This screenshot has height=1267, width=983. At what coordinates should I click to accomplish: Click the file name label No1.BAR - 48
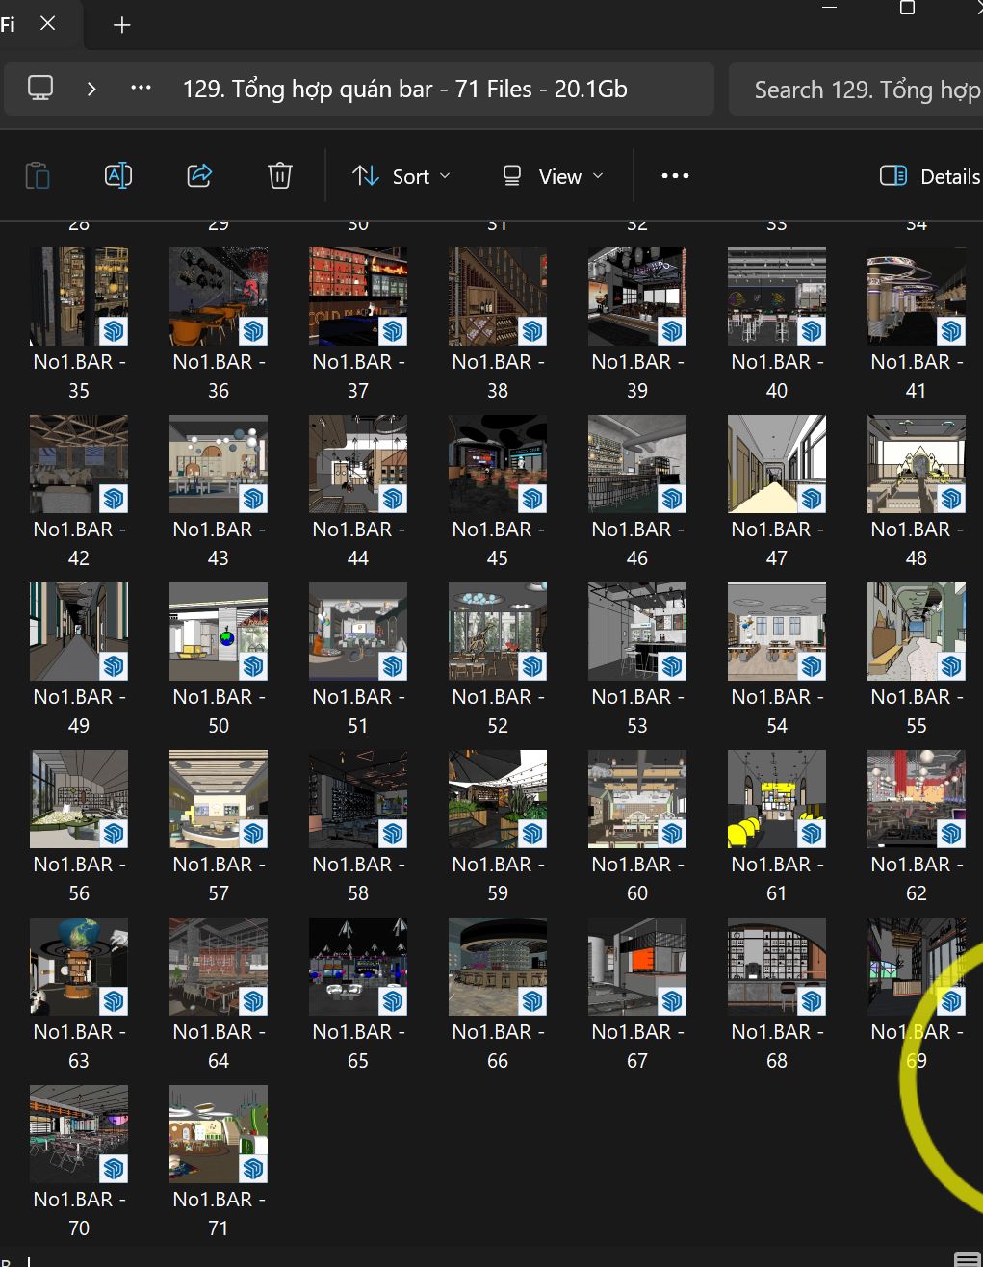pos(917,544)
